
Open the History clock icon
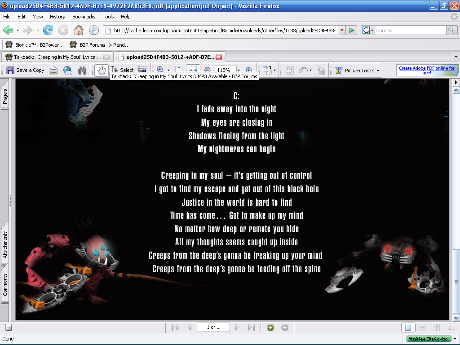[x=93, y=30]
